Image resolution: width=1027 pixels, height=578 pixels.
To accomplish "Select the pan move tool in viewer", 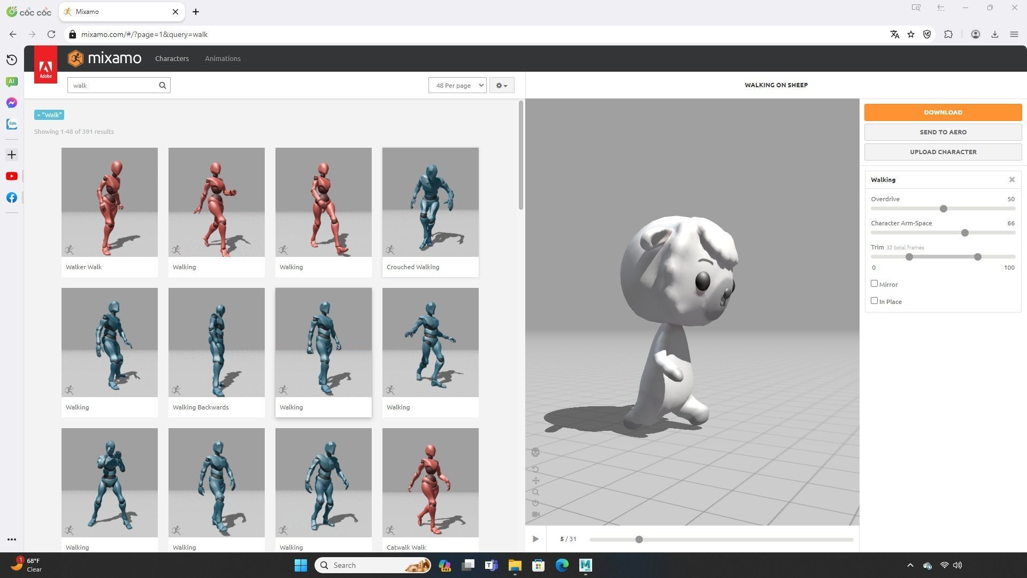I will pos(535,481).
